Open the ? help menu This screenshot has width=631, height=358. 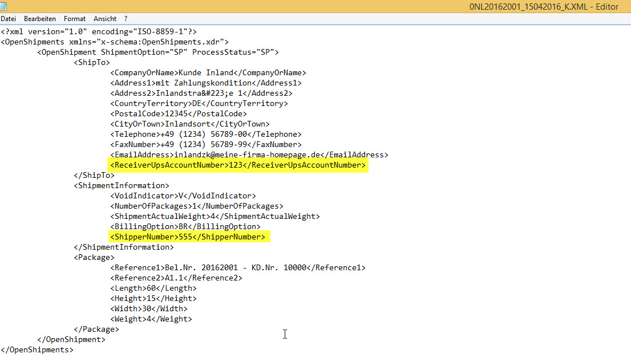pos(126,19)
